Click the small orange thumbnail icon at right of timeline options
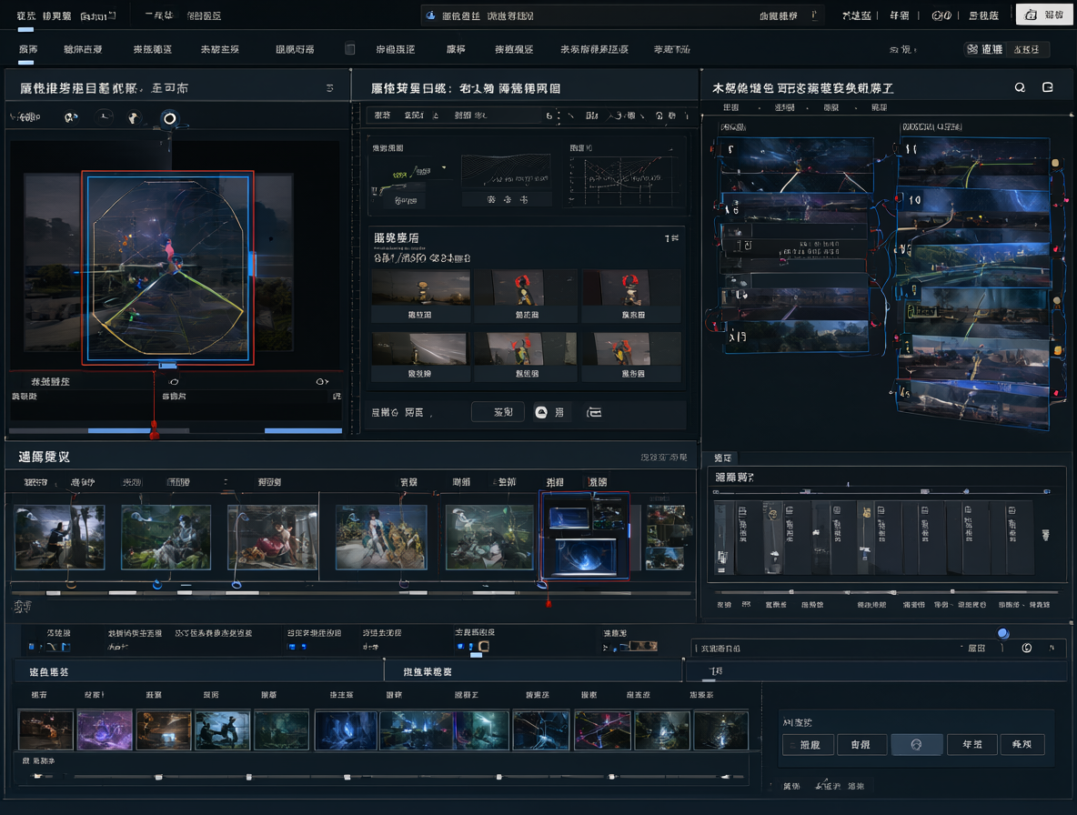 click(x=644, y=646)
